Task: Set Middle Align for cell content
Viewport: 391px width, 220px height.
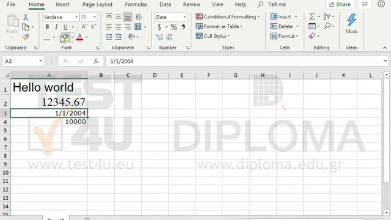Action: click(118, 16)
